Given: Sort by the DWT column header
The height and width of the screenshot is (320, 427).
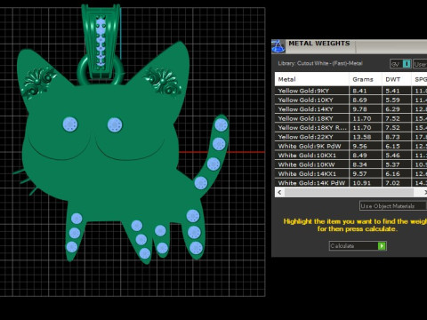Looking at the screenshot, I should tap(397, 79).
